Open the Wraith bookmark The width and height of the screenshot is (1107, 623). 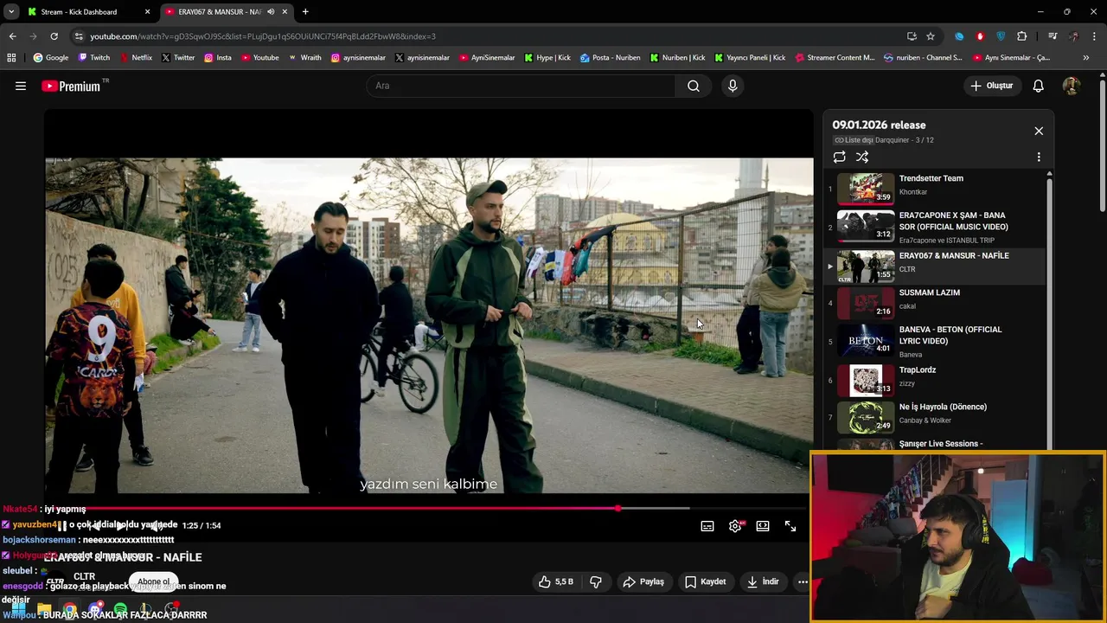304,58
